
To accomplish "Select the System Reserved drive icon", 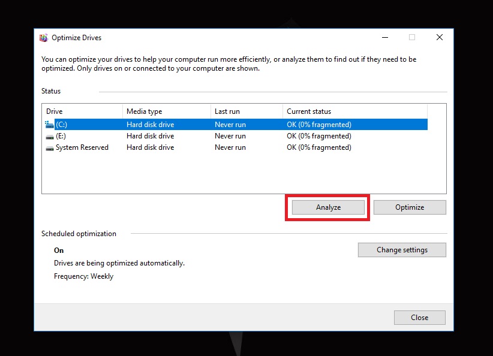I will [x=50, y=148].
